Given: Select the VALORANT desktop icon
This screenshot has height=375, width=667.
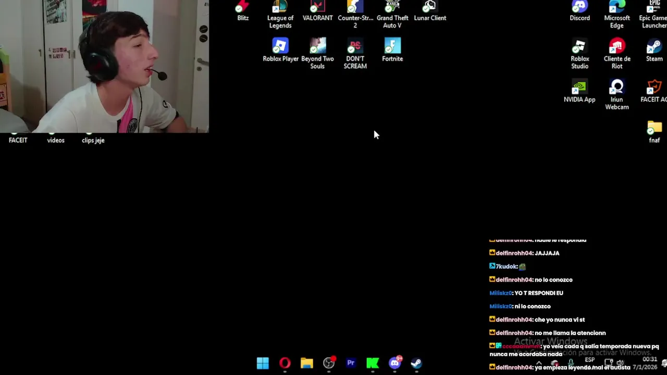Looking at the screenshot, I should pyautogui.click(x=317, y=10).
